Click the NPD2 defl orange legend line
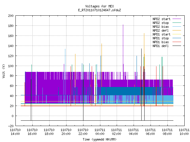 [x=177, y=30]
